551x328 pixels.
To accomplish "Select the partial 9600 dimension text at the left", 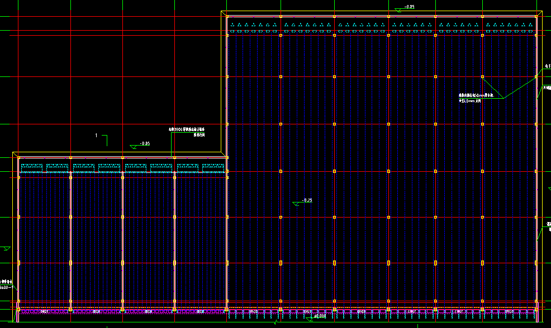I will pos(4,287).
